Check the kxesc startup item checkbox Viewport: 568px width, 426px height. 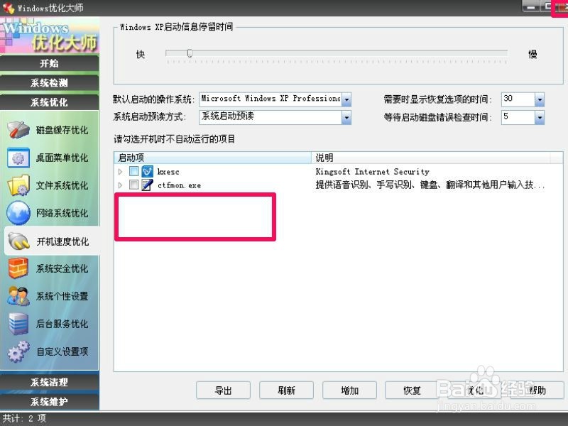(x=134, y=171)
